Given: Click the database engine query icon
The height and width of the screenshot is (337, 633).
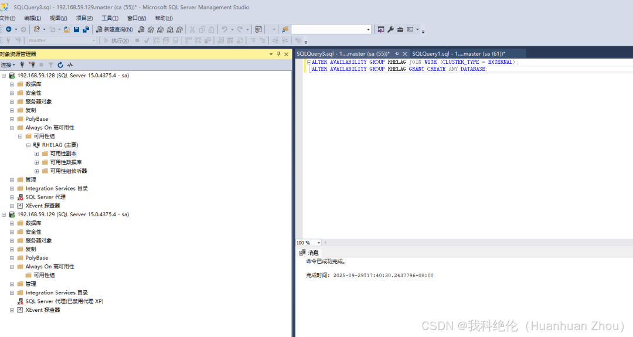Looking at the screenshot, I should coord(141,29).
